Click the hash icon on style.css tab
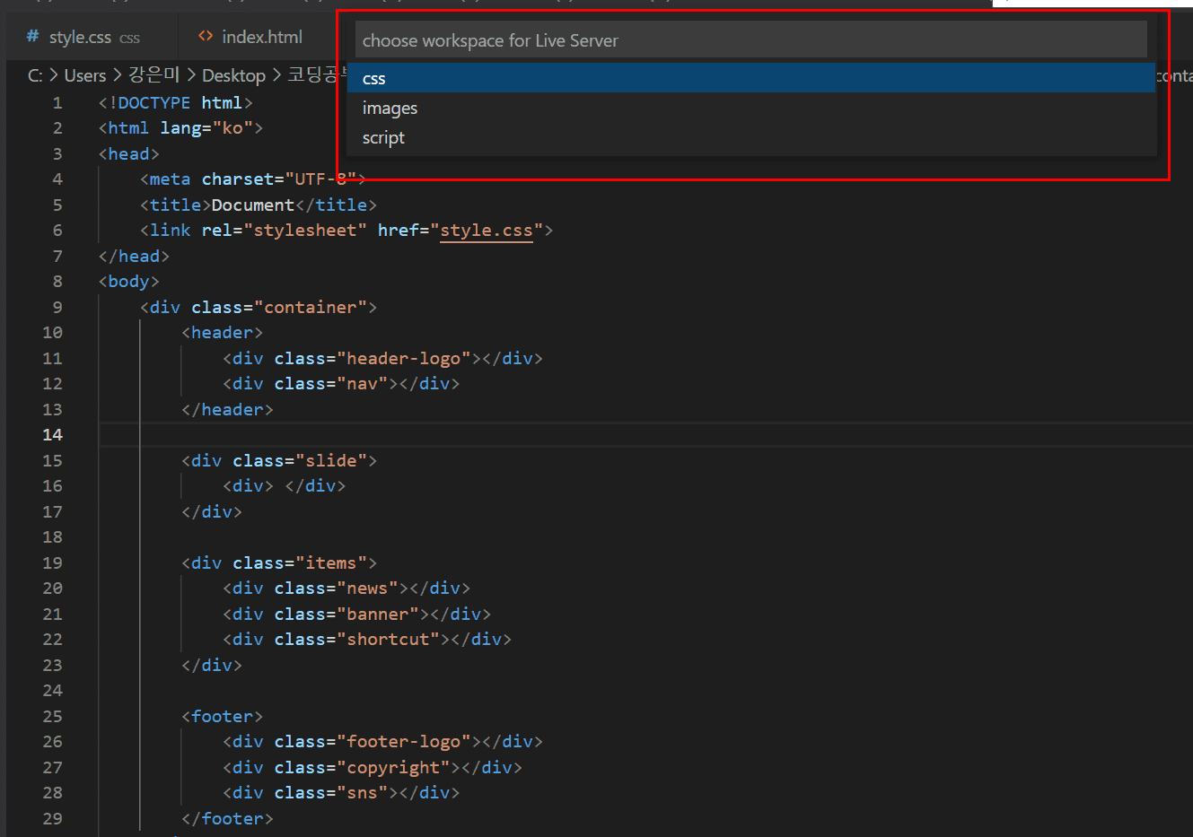 [x=33, y=36]
